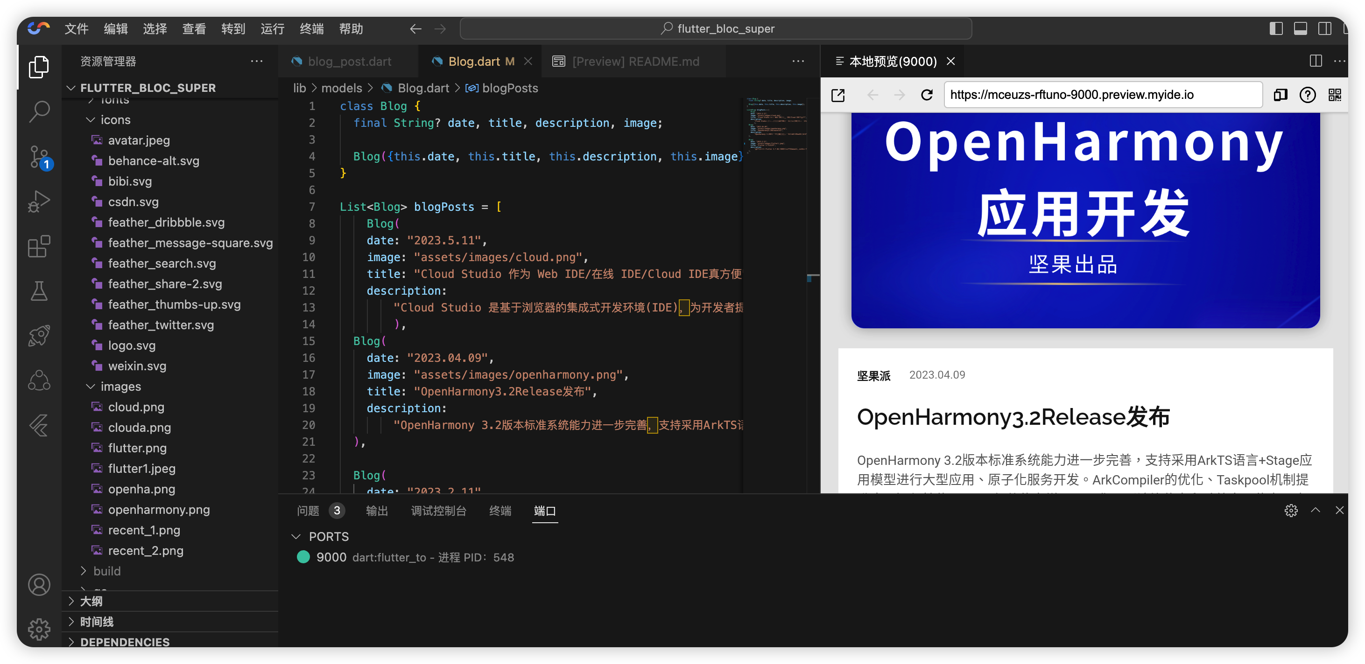Open explorer more actions ellipsis

click(256, 62)
